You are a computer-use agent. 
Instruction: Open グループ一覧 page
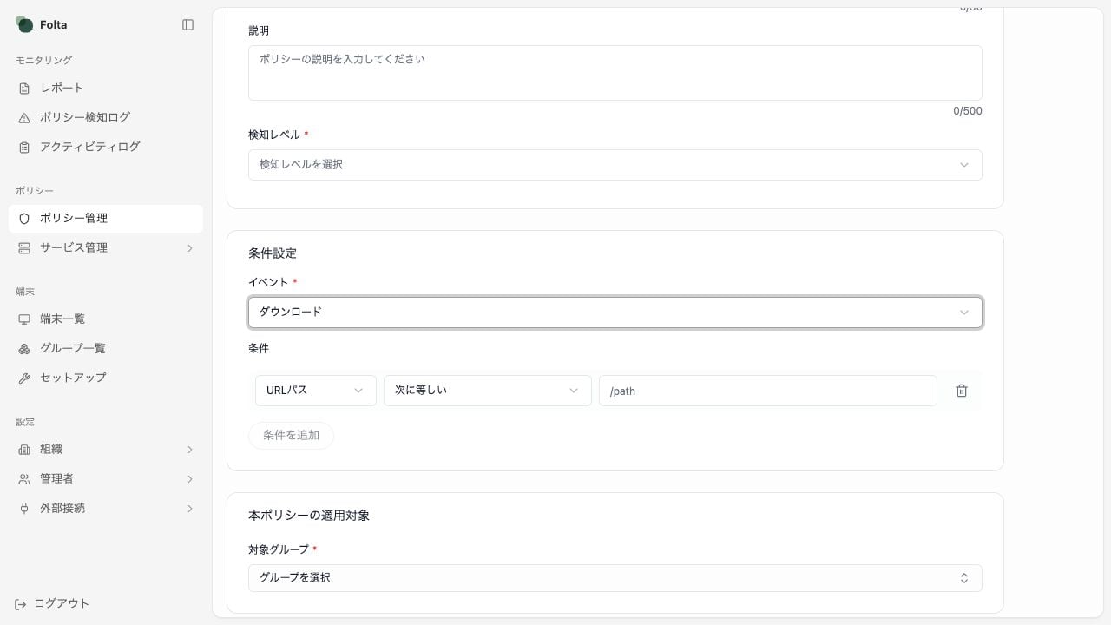tap(106, 349)
